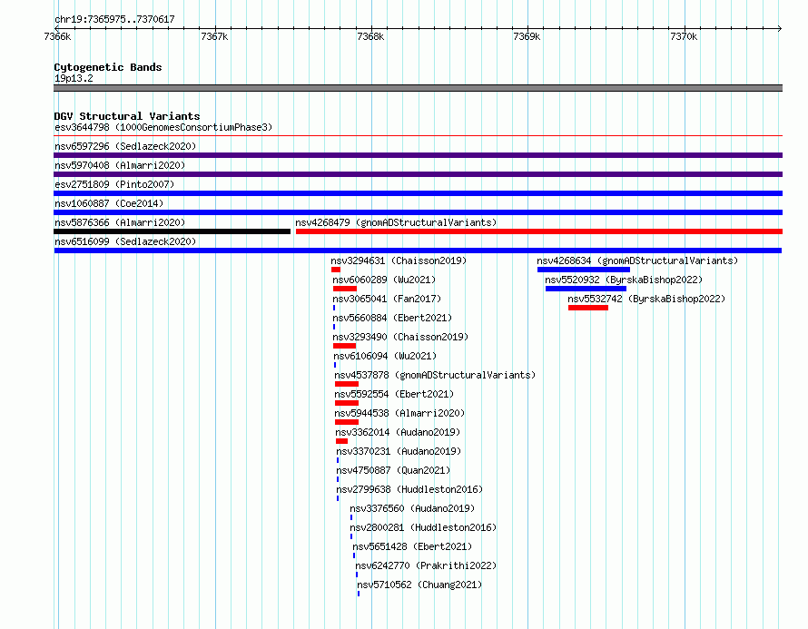Viewport: 808px width, 629px height.
Task: Click the Cytogenetic Bands track title
Action: [108, 67]
